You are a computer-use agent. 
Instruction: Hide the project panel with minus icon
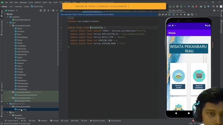[x=57, y=10]
